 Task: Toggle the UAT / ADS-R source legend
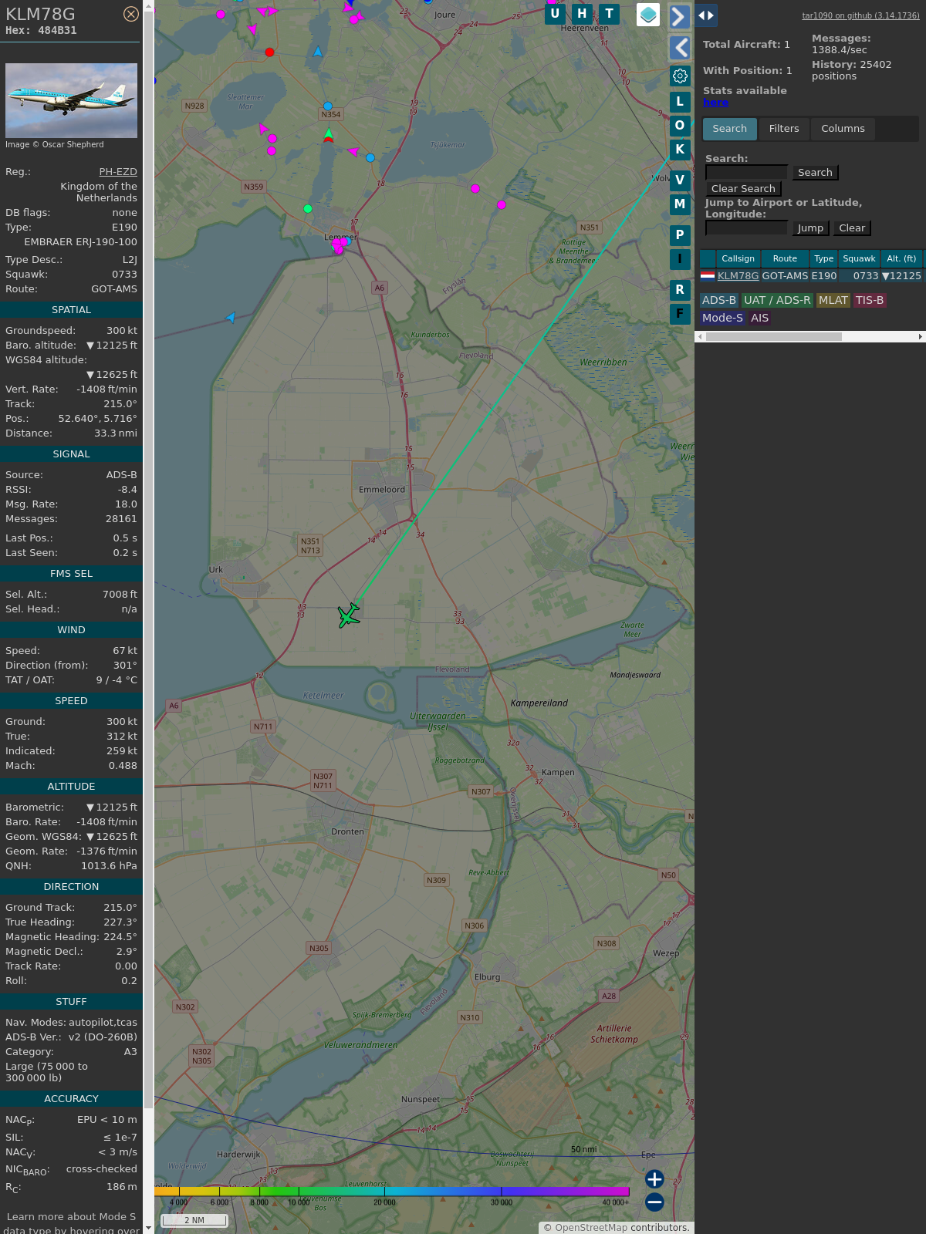tap(777, 301)
